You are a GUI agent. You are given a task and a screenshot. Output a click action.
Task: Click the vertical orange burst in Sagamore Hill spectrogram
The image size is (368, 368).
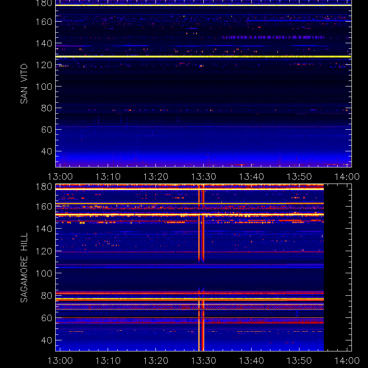coord(201,268)
